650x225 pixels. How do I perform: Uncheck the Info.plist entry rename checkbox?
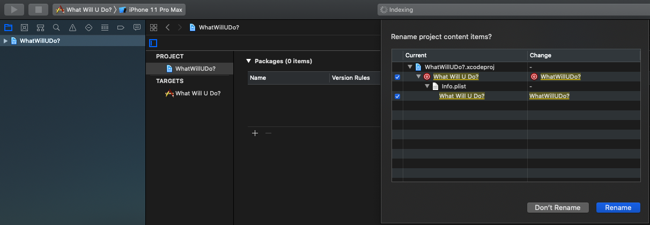pyautogui.click(x=397, y=96)
